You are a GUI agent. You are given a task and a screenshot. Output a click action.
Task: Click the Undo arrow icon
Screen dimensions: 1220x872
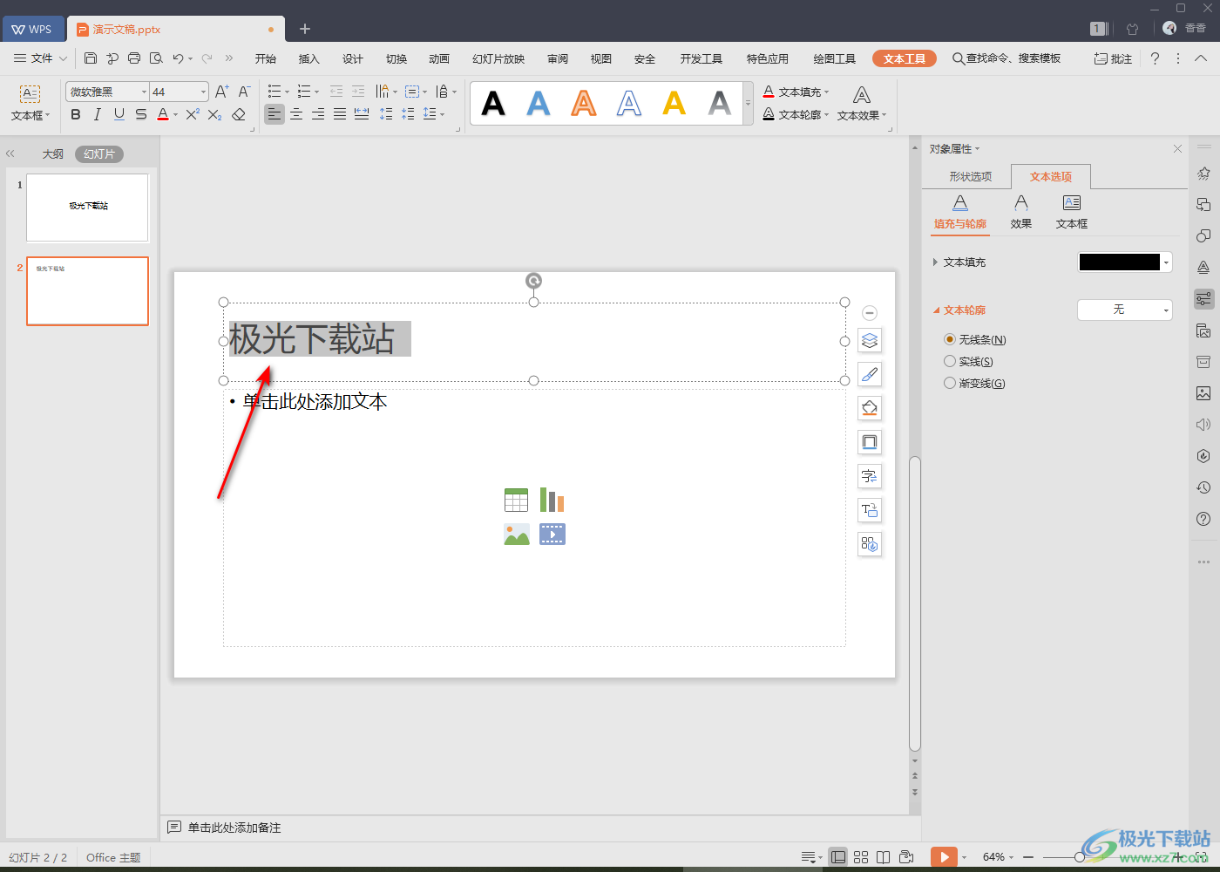click(x=178, y=58)
